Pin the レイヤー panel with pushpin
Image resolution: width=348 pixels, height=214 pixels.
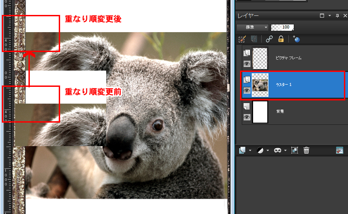[x=337, y=15]
